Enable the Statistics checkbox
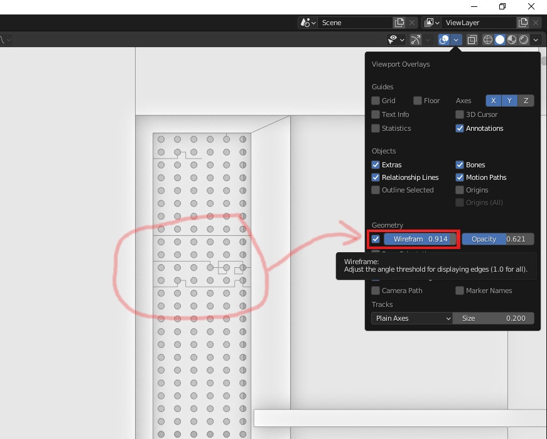Viewport: 547px width, 439px height. (x=376, y=128)
